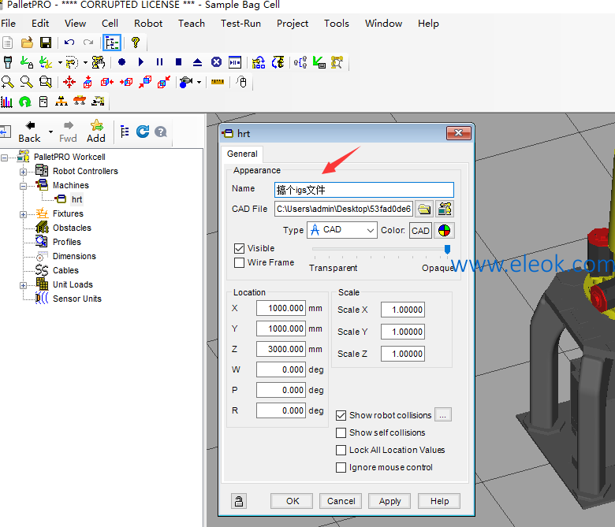Go Back in the cell browser
The image size is (615, 527).
tap(29, 132)
